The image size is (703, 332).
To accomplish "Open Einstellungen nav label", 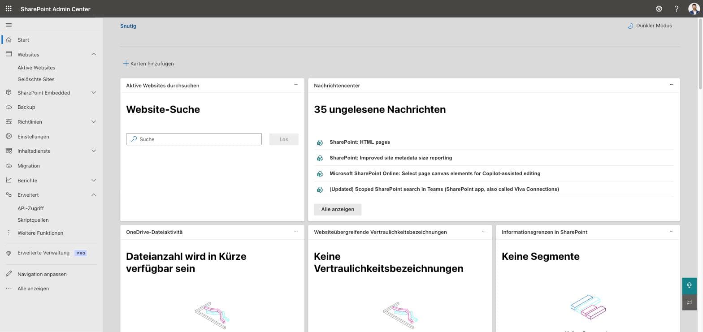I will (x=33, y=137).
